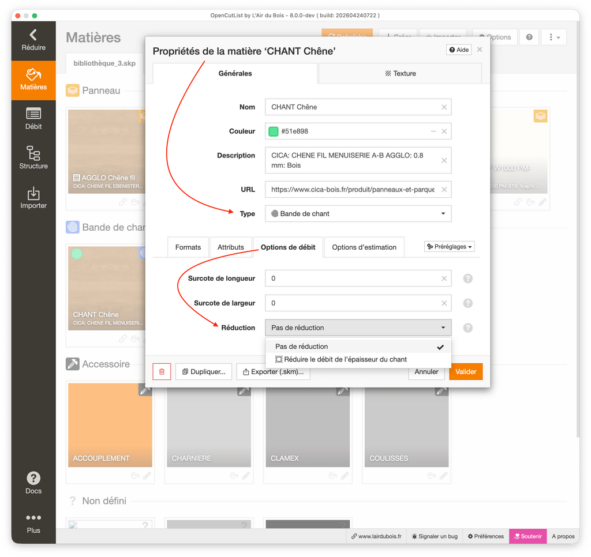This screenshot has height=557, width=591.
Task: Clear the Nom field with X
Action: [x=444, y=107]
